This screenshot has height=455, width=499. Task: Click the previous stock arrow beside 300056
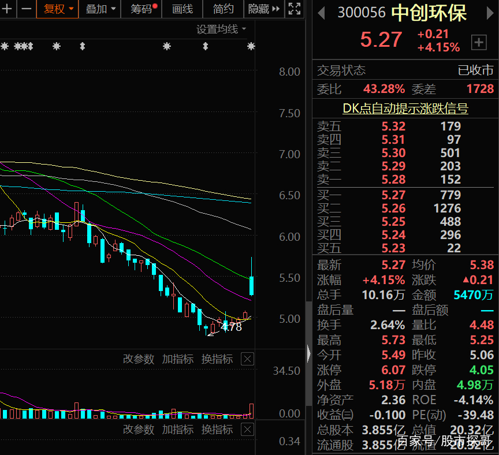[321, 13]
